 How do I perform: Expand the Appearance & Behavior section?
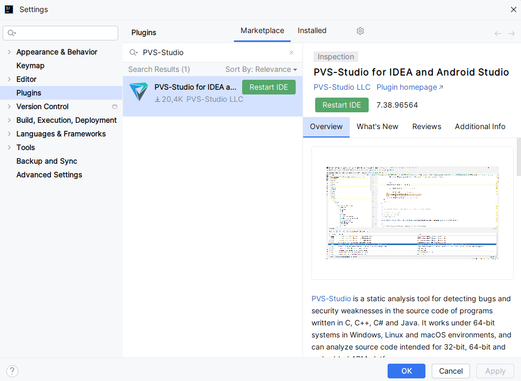(9, 52)
